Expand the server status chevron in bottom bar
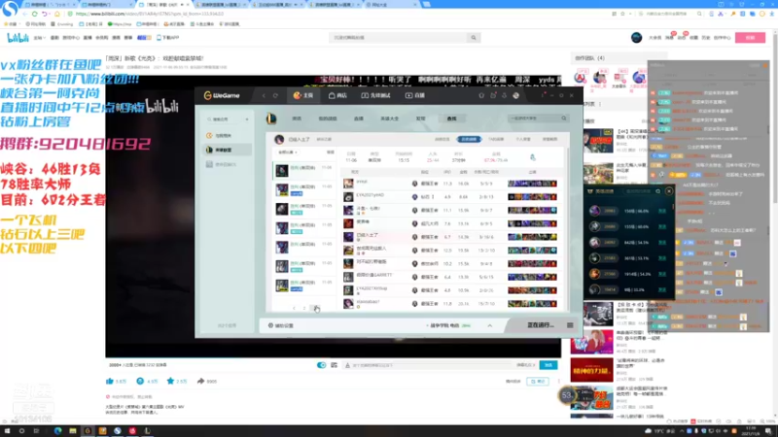The height and width of the screenshot is (437, 778). [490, 325]
